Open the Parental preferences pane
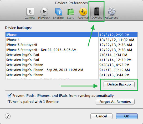The height and width of the screenshot is (124, 143). pyautogui.click(x=83, y=13)
